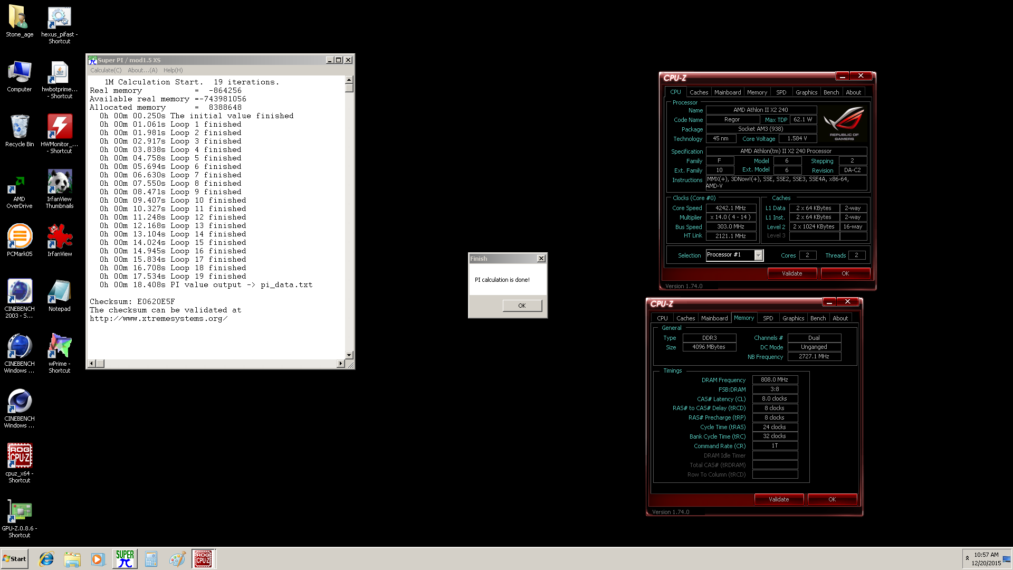Maximize the Super PI window

tap(339, 60)
